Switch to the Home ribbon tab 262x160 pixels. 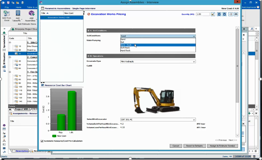coord(18,7)
